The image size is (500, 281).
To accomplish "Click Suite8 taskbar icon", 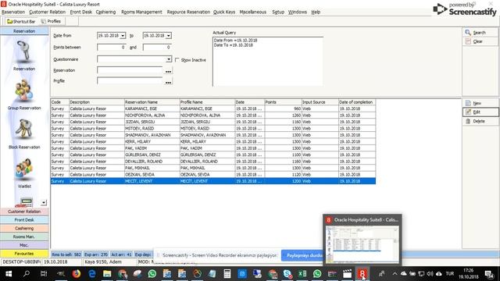I will click(362, 274).
